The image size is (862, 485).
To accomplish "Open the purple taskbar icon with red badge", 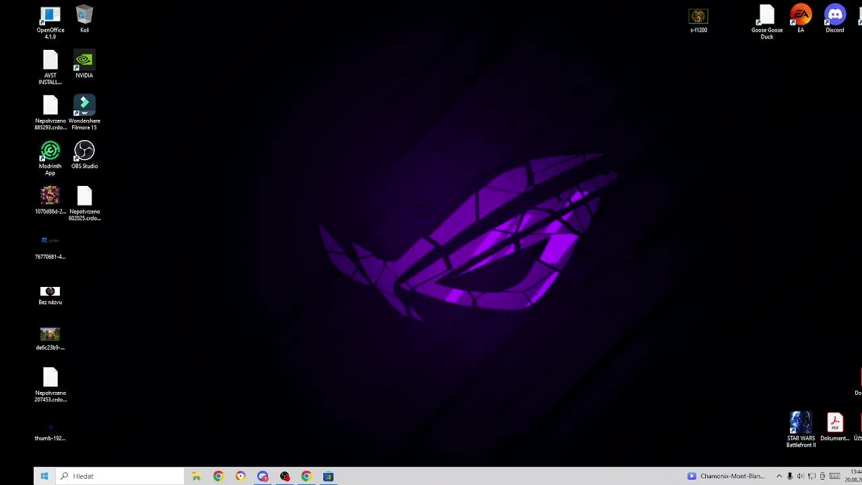I will pos(263,476).
